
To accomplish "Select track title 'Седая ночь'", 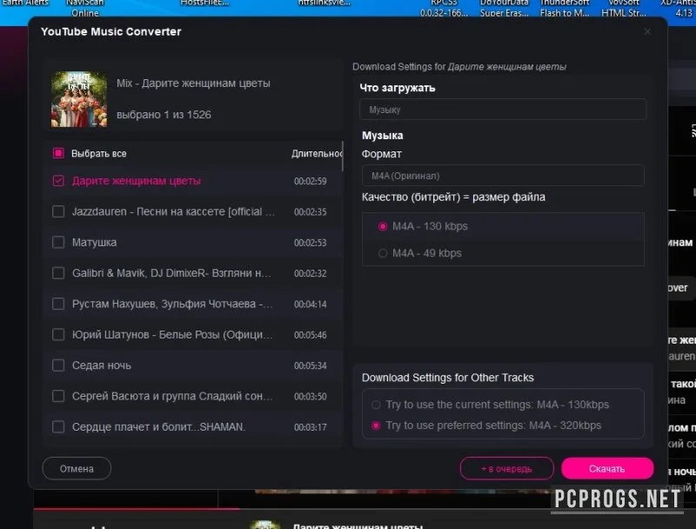I will click(102, 365).
